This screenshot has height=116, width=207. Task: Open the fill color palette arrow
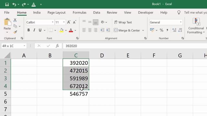[66, 30]
